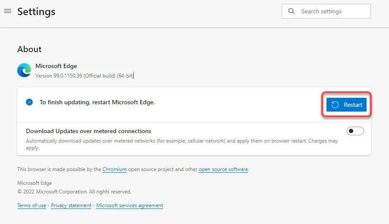Open the Terms of use link
The image size is (389, 224).
(x=31, y=205)
